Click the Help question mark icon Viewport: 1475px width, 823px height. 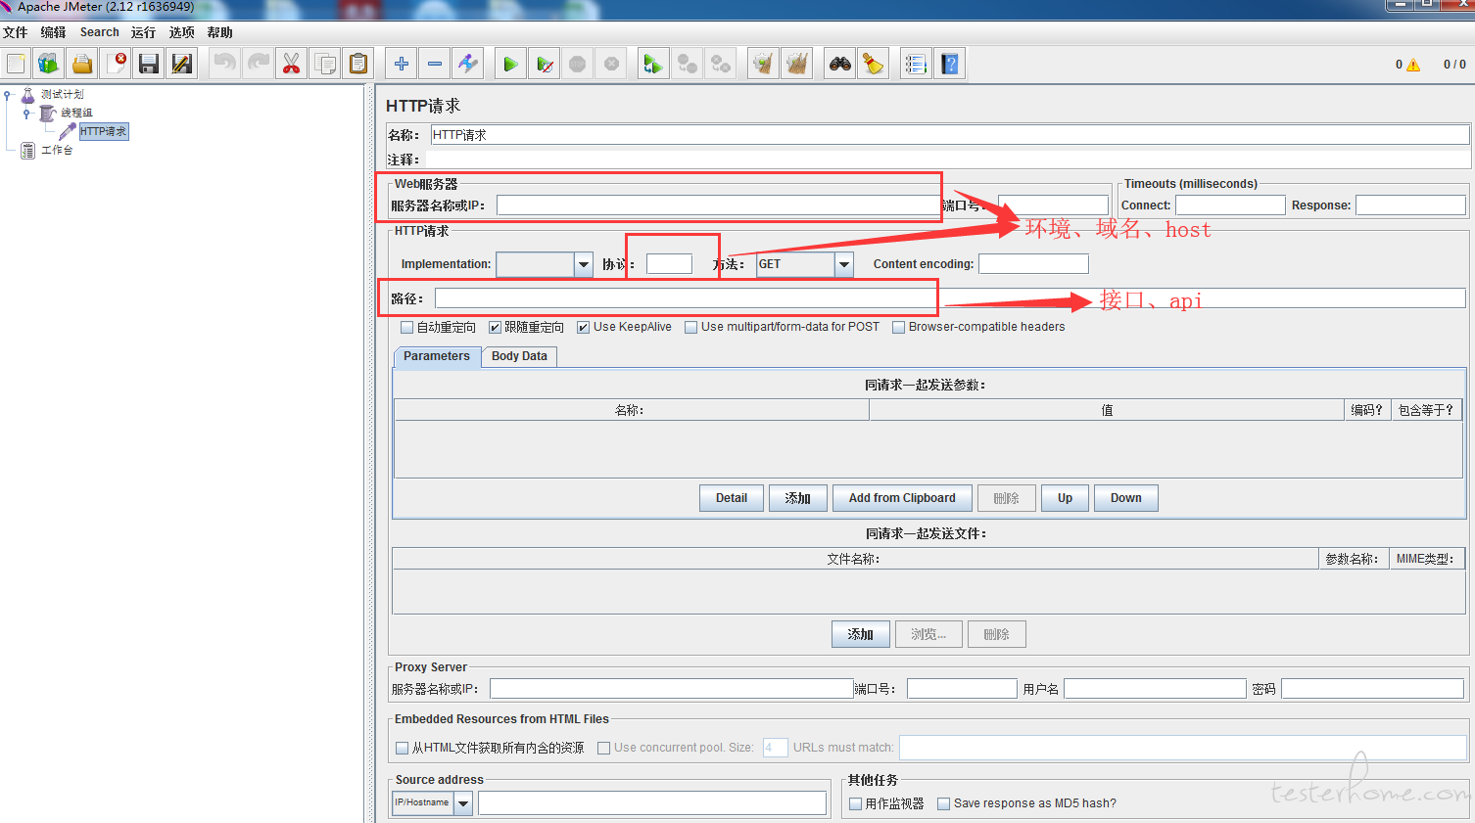click(949, 64)
